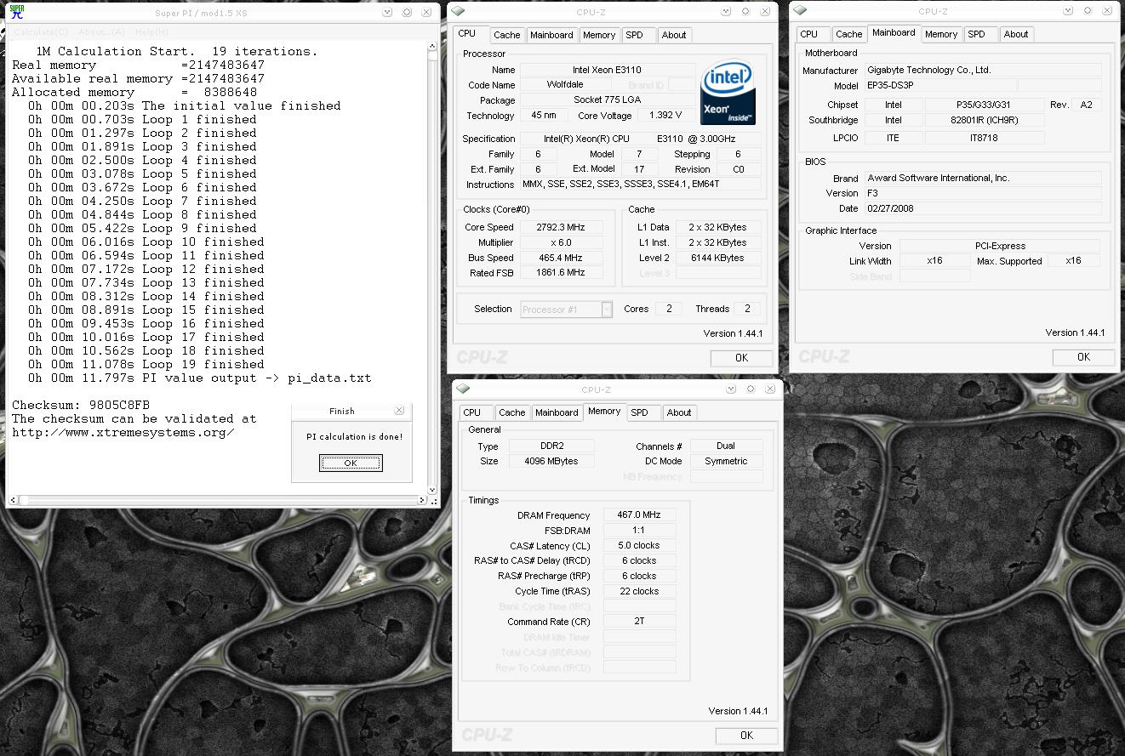
Task: Click the DRAM Frequency value 467.0 MHz
Action: point(639,515)
